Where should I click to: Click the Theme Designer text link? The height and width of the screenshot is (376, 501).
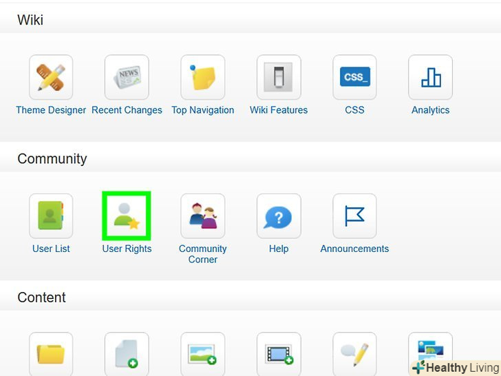tap(51, 110)
